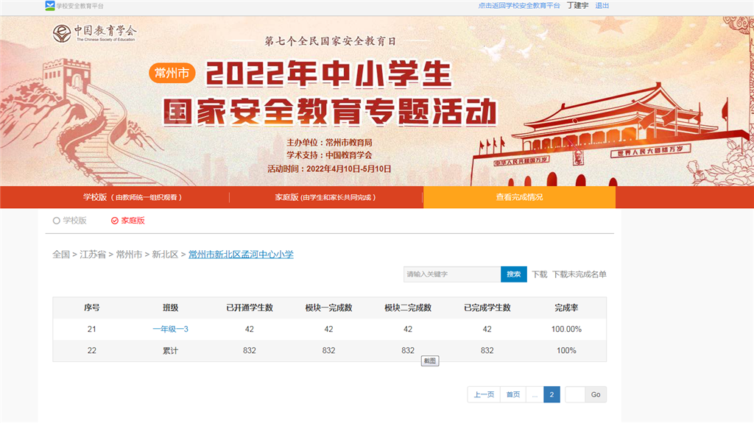Go to previous page with 上一页

click(x=484, y=394)
